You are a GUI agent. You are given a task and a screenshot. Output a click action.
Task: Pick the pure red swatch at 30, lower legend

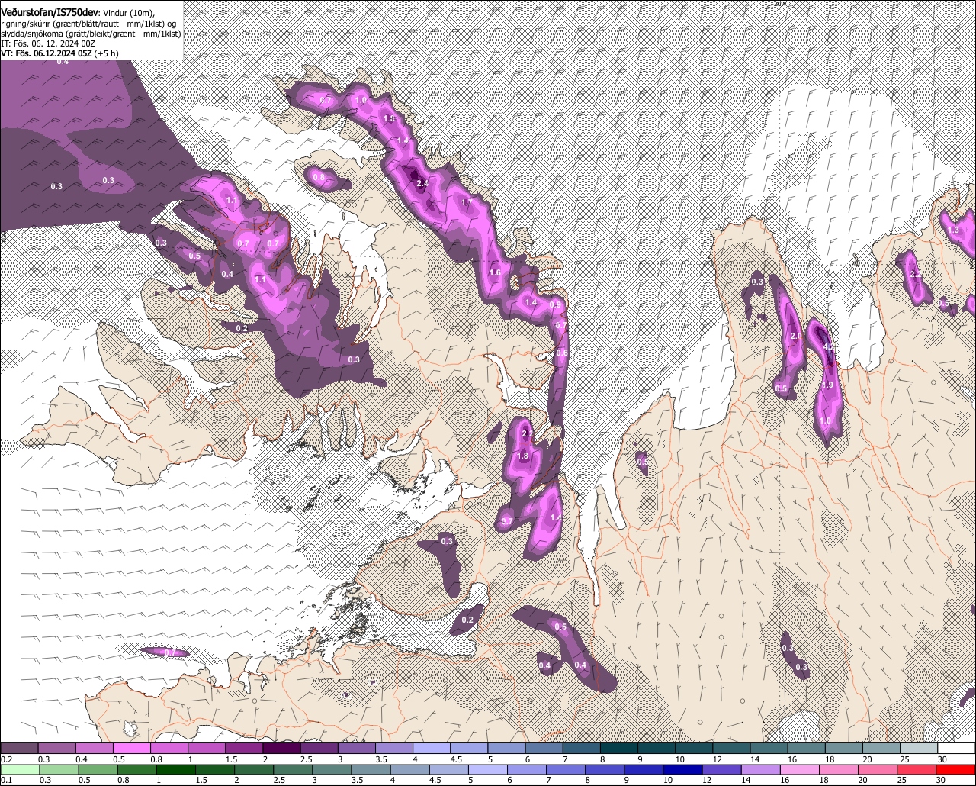click(x=956, y=769)
